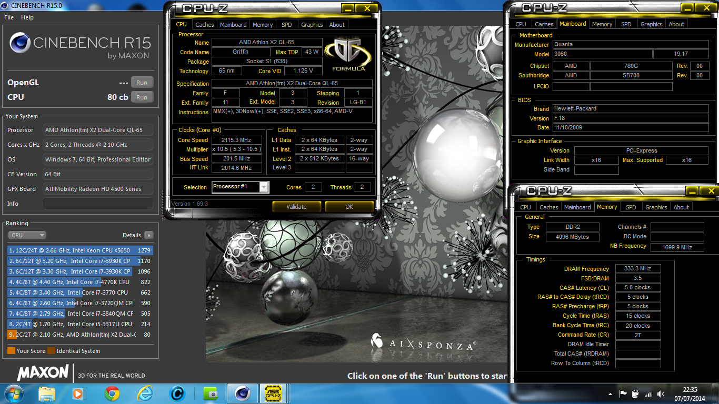The height and width of the screenshot is (404, 719).
Task: Click the blue C taskbar icon
Action: click(x=177, y=393)
